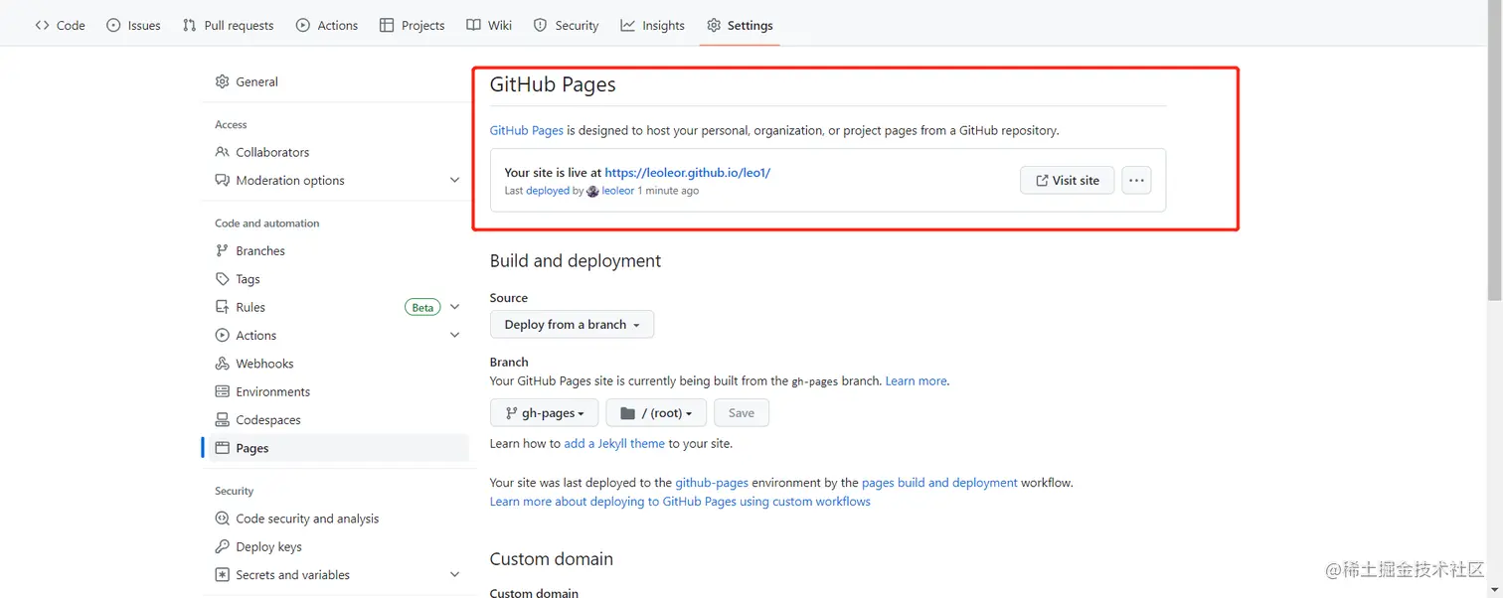Click the Moderation options comment icon
This screenshot has width=1503, height=598.
pos(223,180)
